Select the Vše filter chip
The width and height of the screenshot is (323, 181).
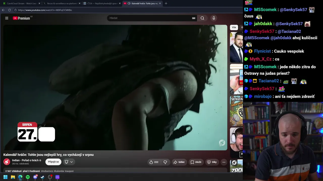coord(234,27)
